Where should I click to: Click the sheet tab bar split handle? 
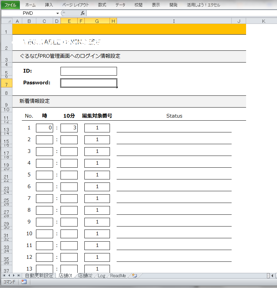pos(268,276)
